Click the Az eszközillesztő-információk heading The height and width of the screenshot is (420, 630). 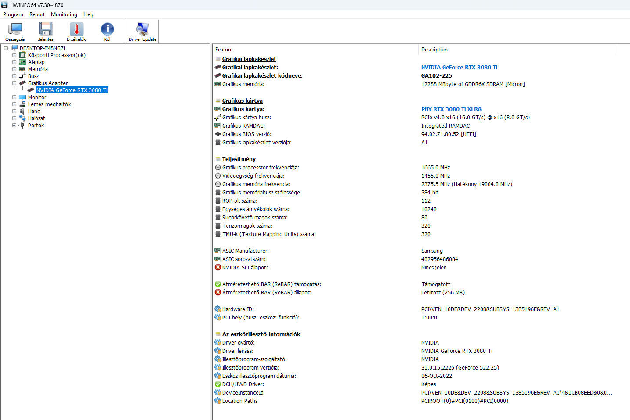coord(261,334)
